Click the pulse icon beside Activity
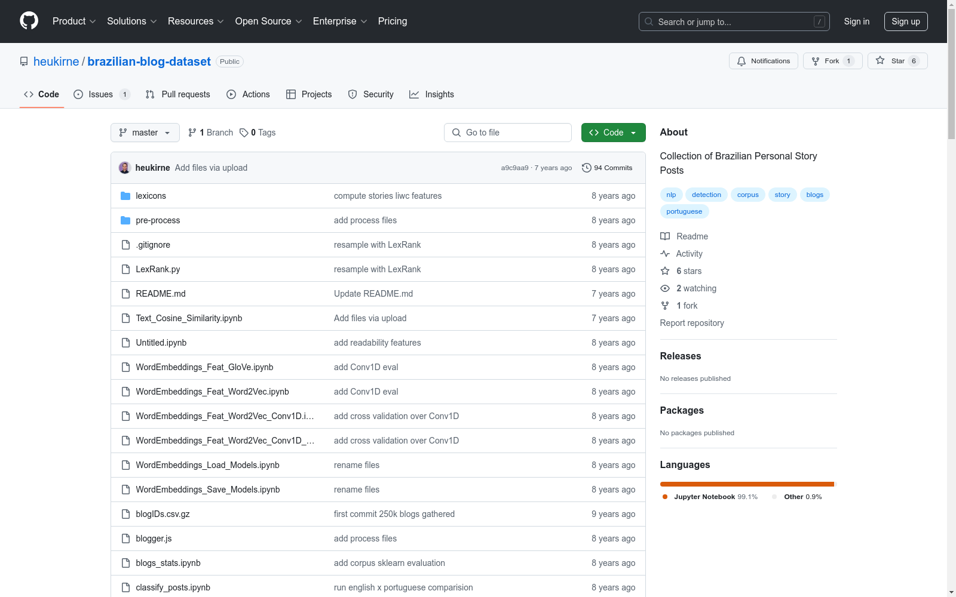The image size is (956, 597). tap(665, 254)
